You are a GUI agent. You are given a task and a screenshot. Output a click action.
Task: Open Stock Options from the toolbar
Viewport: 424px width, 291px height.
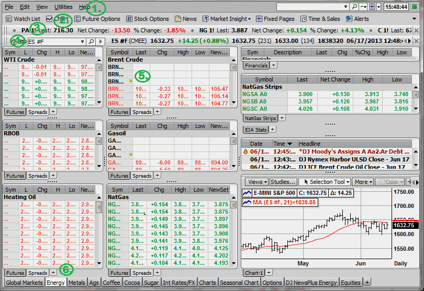[148, 19]
